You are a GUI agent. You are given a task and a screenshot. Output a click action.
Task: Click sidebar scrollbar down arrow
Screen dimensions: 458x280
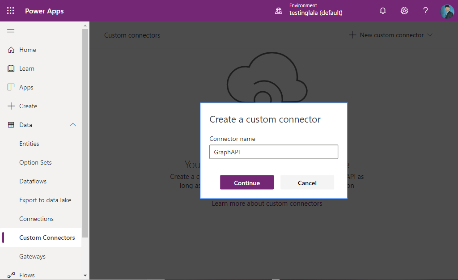click(x=85, y=276)
